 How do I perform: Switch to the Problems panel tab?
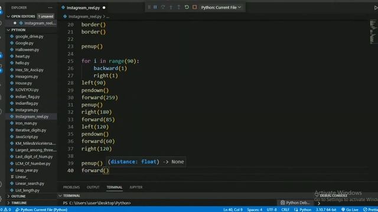(x=71, y=187)
